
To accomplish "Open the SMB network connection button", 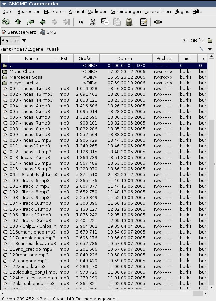I will coord(48,32).
